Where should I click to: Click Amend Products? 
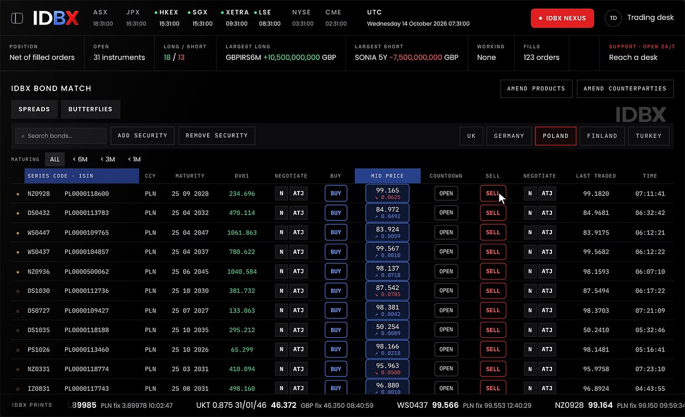[x=535, y=89]
